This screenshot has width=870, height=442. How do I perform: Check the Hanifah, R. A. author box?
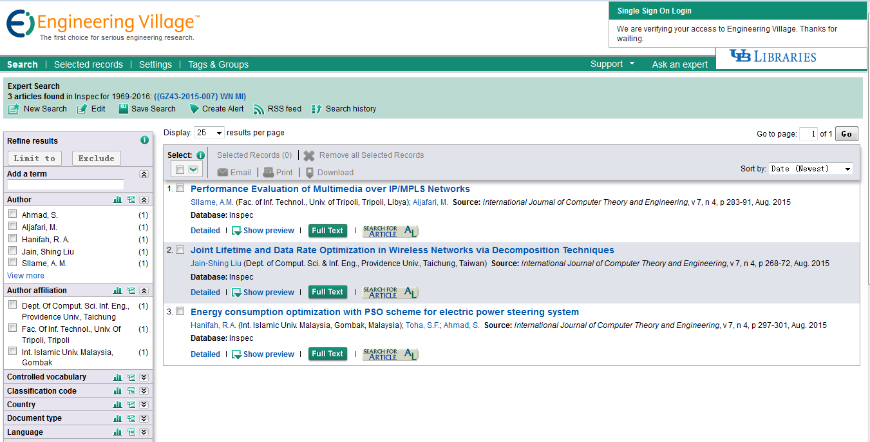12,238
